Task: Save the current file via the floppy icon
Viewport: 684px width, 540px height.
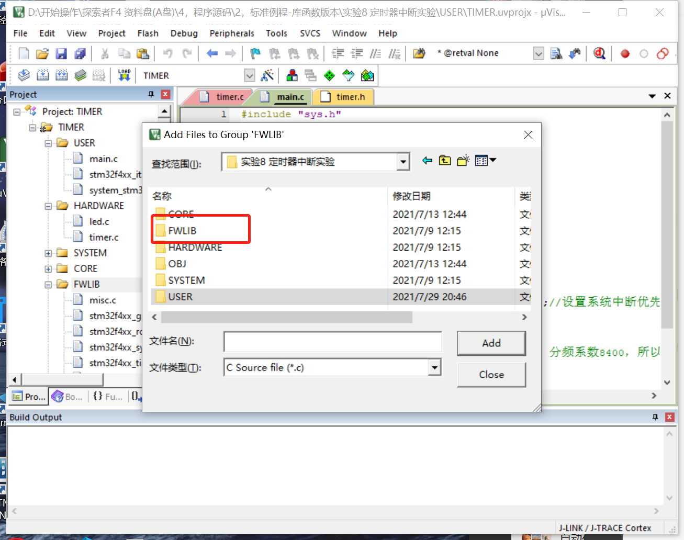Action: tap(61, 53)
